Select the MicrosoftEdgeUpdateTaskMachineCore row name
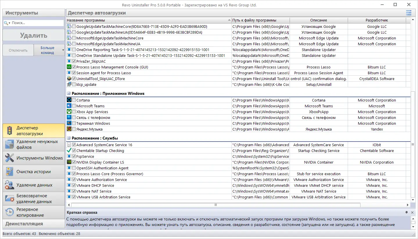Image resolution: width=418 pixels, height=239 pixels. click(x=110, y=38)
